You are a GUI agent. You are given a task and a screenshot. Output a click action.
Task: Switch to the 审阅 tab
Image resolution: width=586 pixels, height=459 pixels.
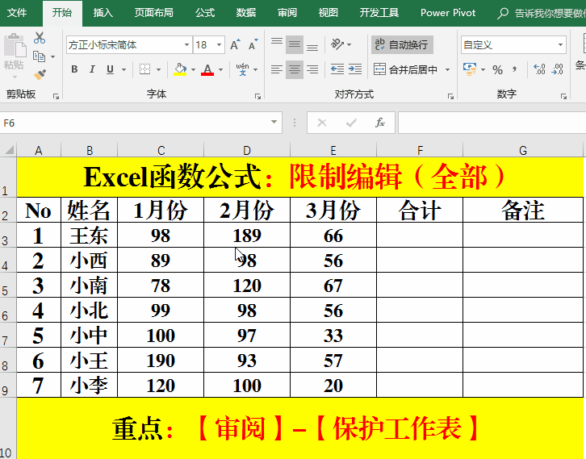pos(287,13)
